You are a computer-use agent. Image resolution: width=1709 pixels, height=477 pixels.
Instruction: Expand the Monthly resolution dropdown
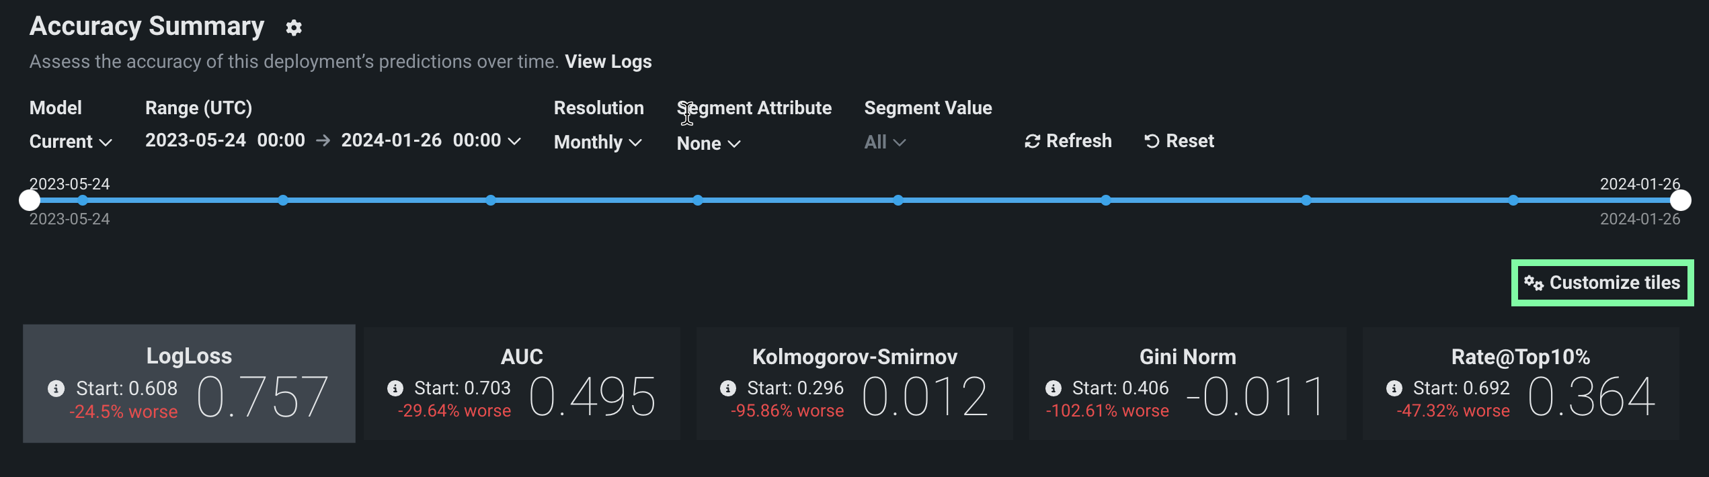[597, 142]
